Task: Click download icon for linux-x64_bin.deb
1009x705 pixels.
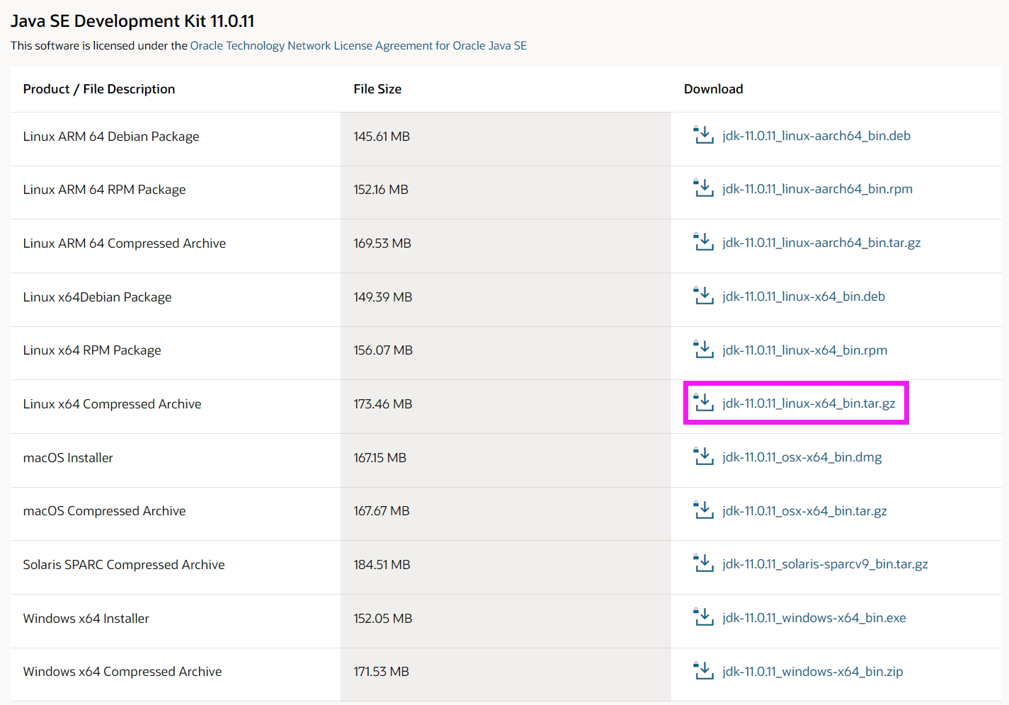Action: [703, 295]
